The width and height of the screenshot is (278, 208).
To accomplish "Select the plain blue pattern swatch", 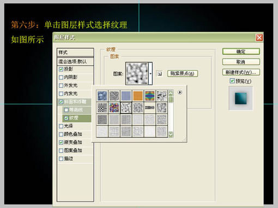I will point(126,96).
